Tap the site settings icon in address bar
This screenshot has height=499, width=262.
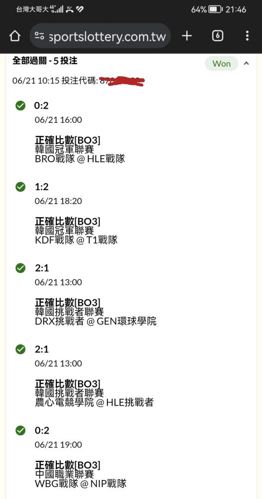point(39,36)
